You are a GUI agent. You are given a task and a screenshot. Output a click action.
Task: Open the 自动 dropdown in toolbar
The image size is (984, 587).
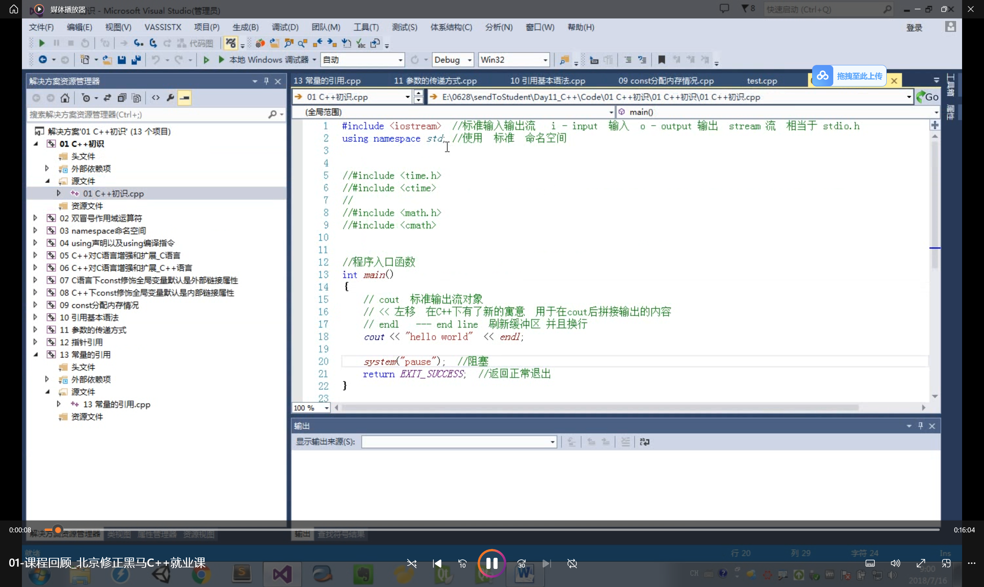point(363,60)
